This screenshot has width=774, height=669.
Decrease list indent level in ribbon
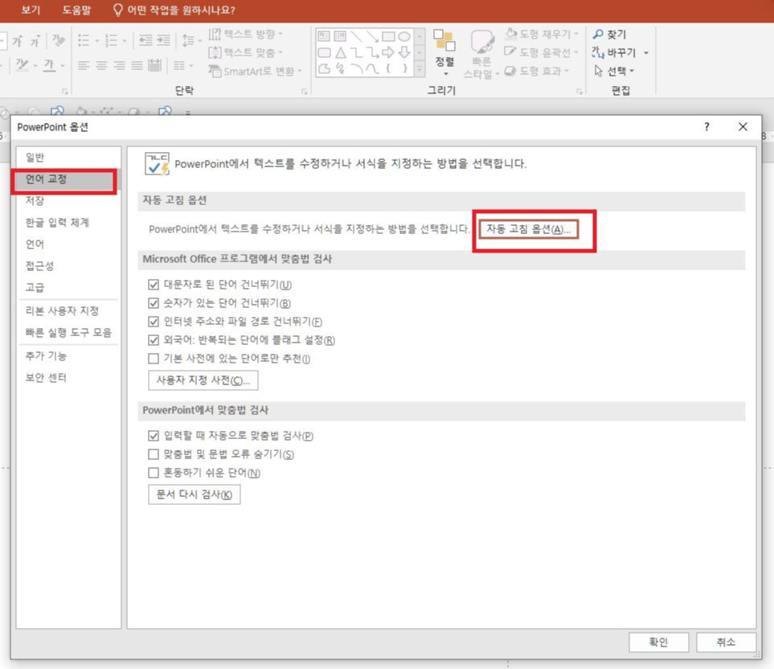click(x=145, y=40)
